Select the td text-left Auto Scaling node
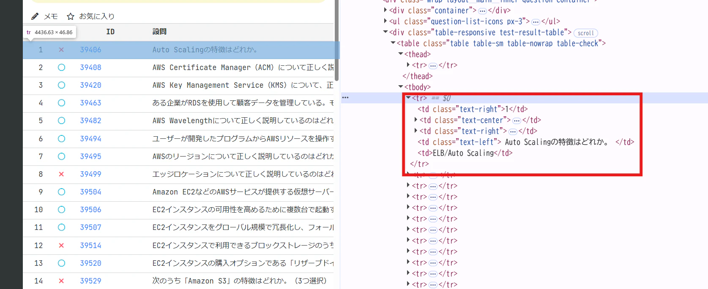 click(x=526, y=142)
